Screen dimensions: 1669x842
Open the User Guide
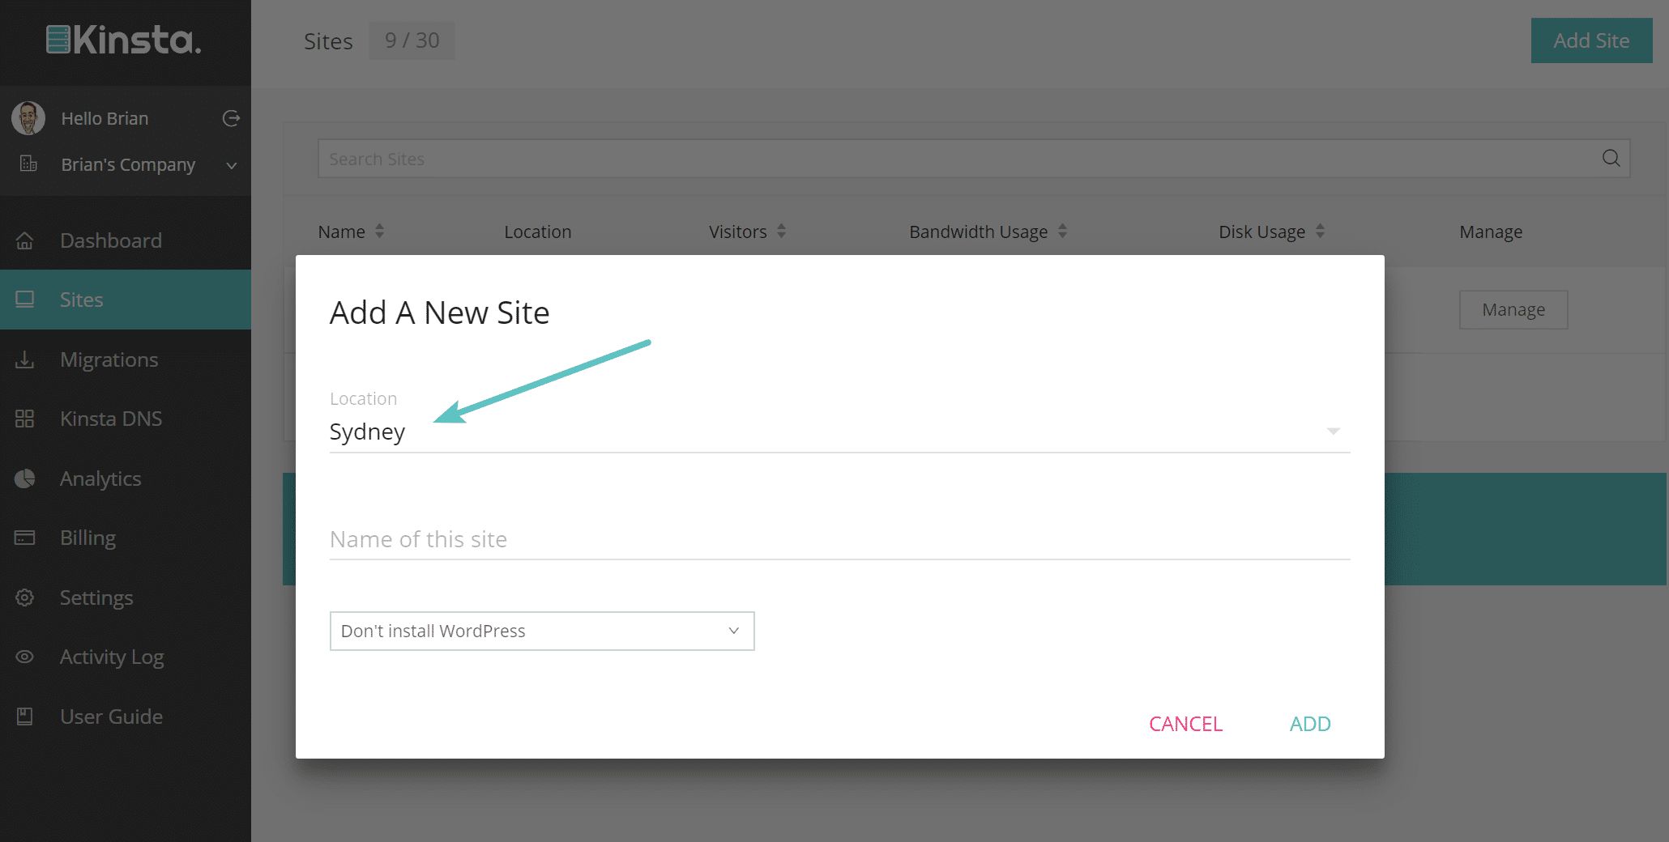coord(126,717)
